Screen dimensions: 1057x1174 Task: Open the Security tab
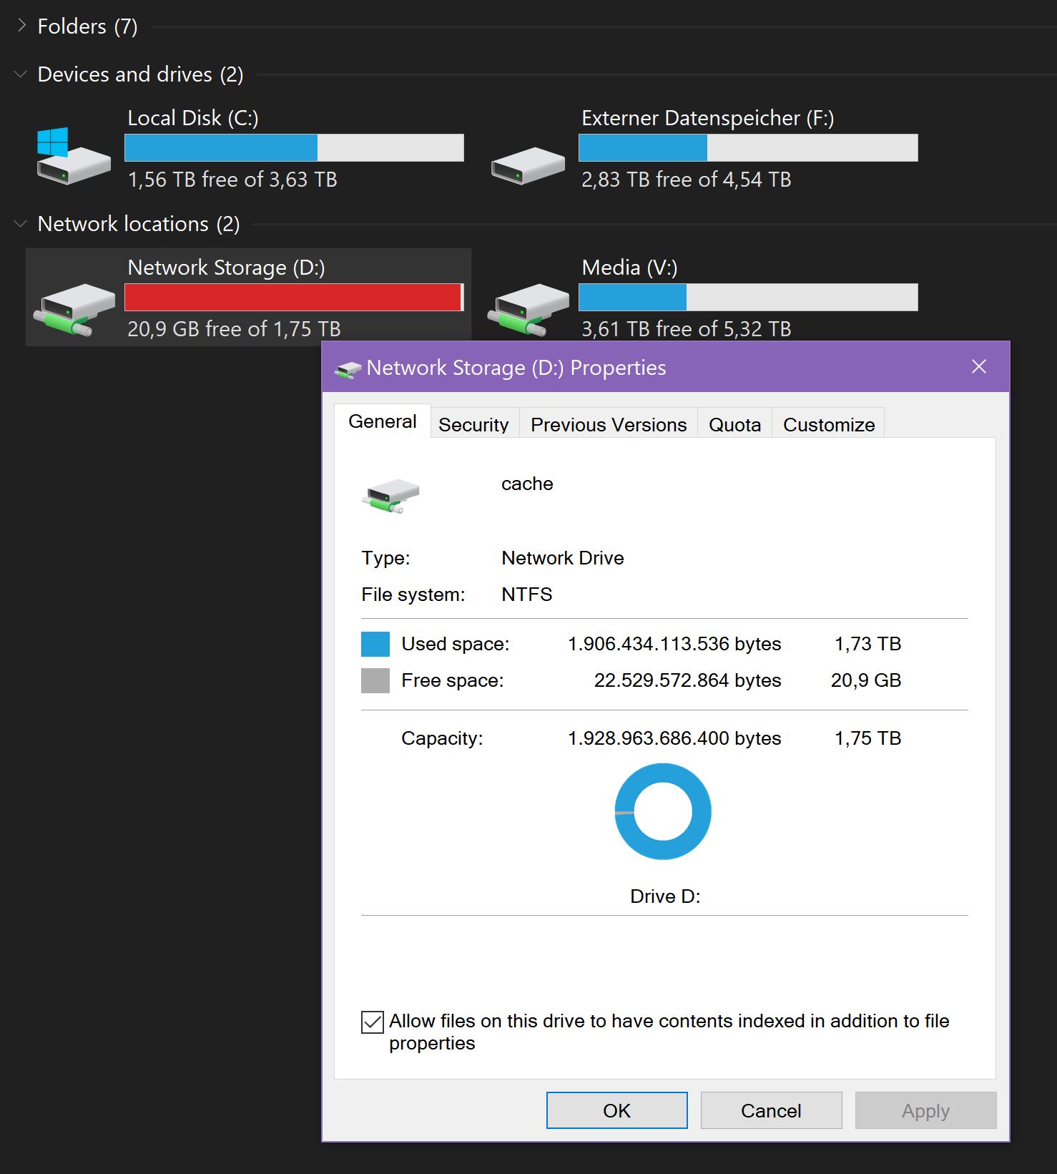click(x=473, y=424)
